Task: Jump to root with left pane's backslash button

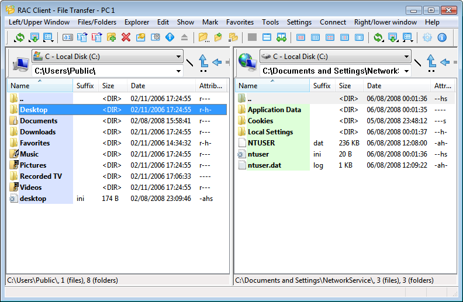Action: click(x=189, y=63)
